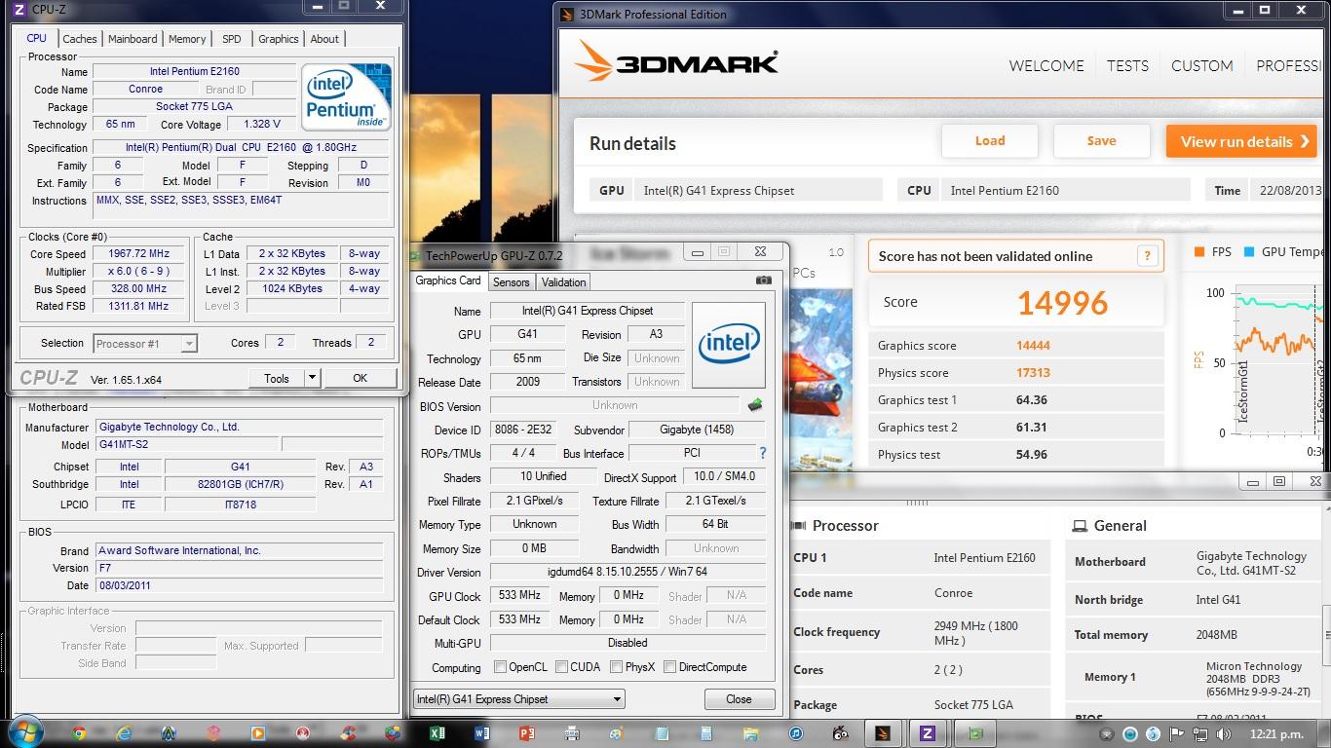Launch Internet Explorer from the taskbar
This screenshot has height=748, width=1331.
(x=124, y=733)
